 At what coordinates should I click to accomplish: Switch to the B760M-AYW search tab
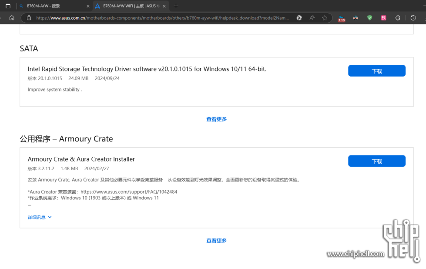point(54,6)
